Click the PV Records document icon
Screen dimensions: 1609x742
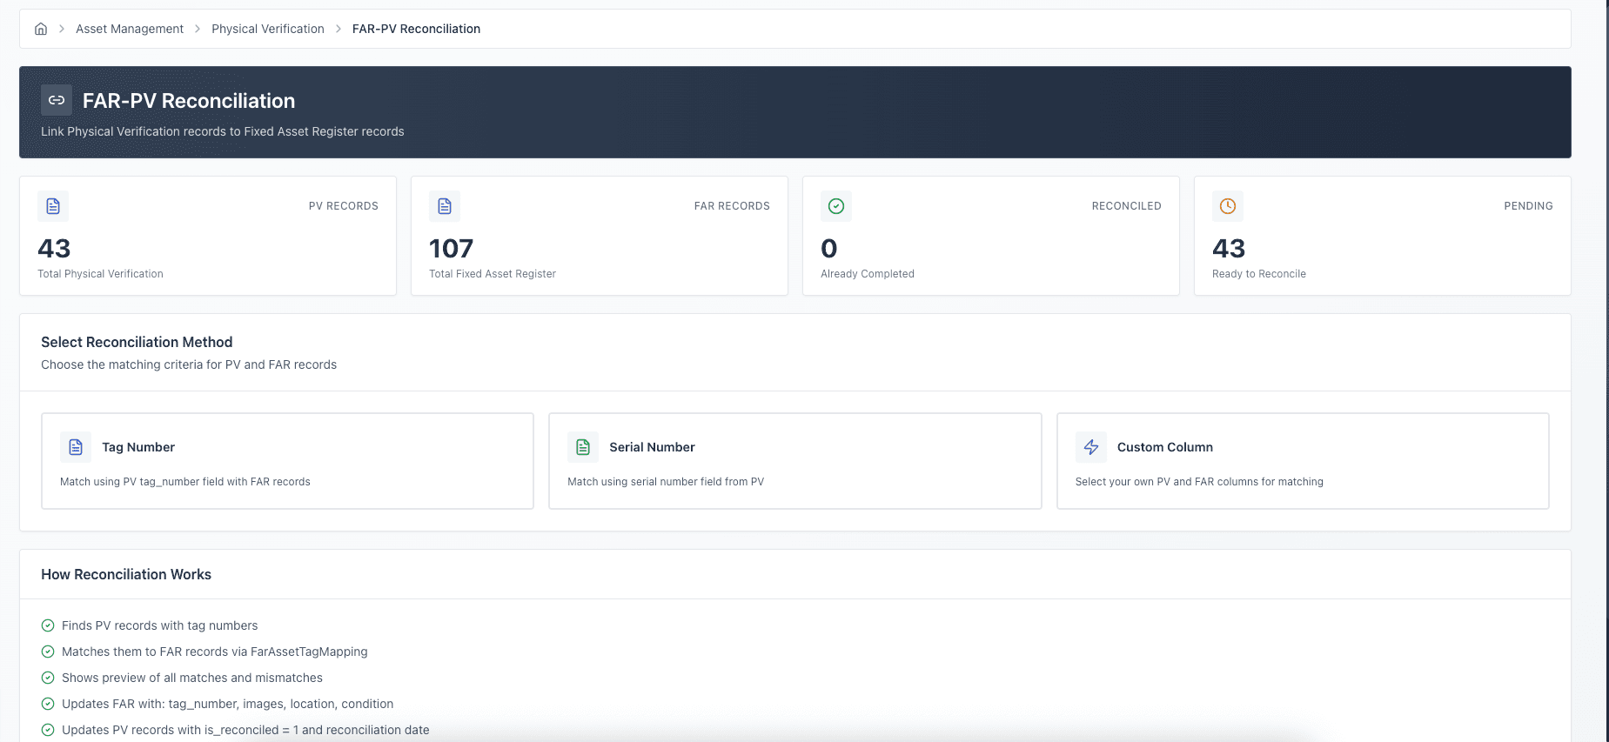click(53, 206)
